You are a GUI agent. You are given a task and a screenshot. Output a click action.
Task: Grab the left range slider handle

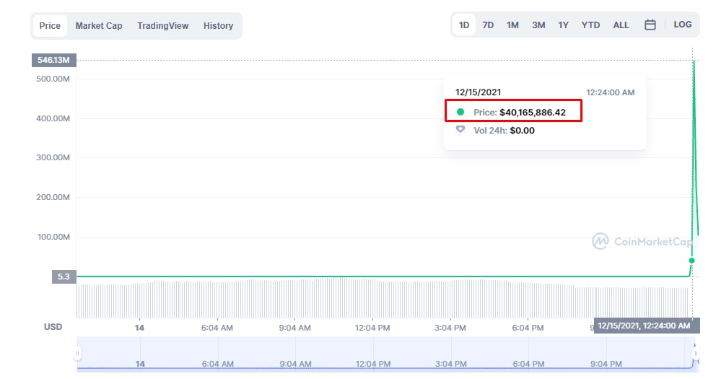[78, 354]
